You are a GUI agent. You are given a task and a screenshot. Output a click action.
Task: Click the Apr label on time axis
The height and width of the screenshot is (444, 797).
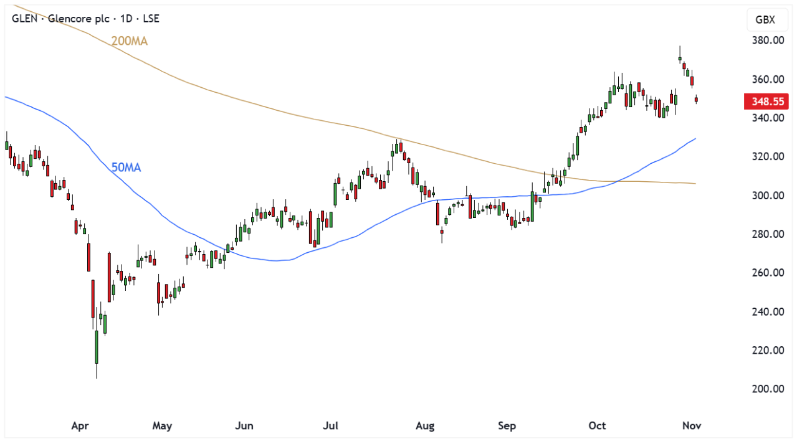coord(80,426)
